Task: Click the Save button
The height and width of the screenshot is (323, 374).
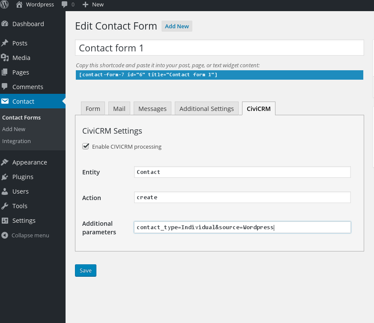Action: coord(86,270)
